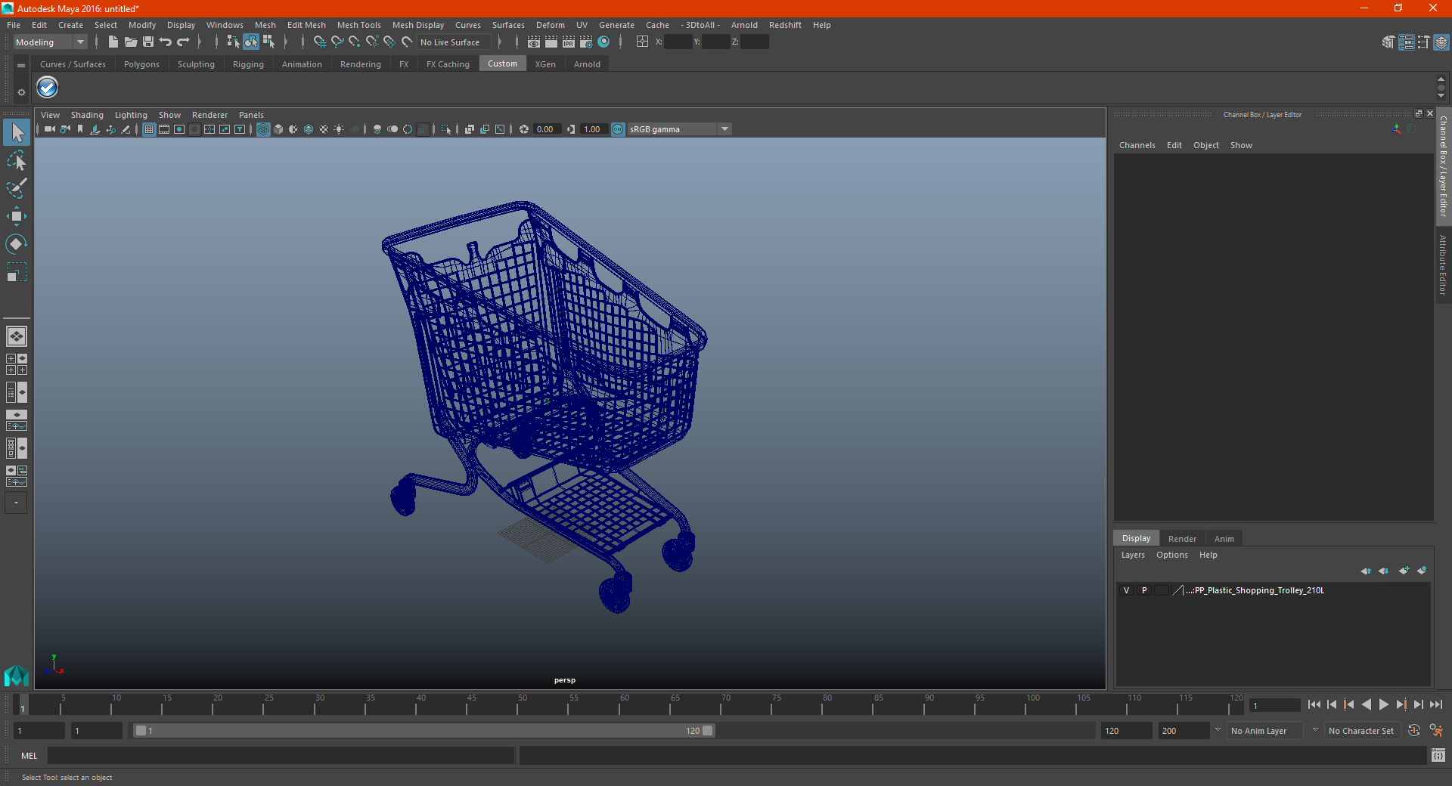Save the scene with floppy icon
Image resolution: width=1452 pixels, height=786 pixels.
tap(148, 42)
